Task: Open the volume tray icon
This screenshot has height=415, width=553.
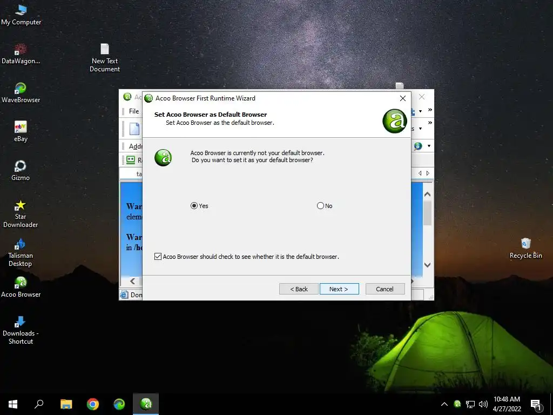Action: click(x=483, y=404)
